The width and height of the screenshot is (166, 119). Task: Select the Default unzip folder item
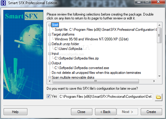65,44
